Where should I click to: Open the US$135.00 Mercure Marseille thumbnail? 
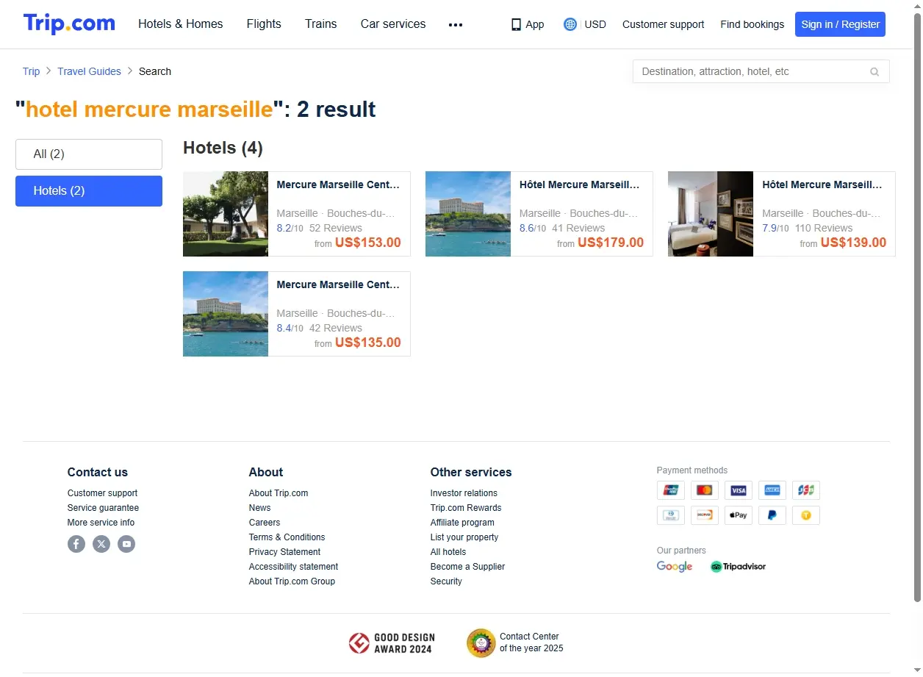pos(226,314)
